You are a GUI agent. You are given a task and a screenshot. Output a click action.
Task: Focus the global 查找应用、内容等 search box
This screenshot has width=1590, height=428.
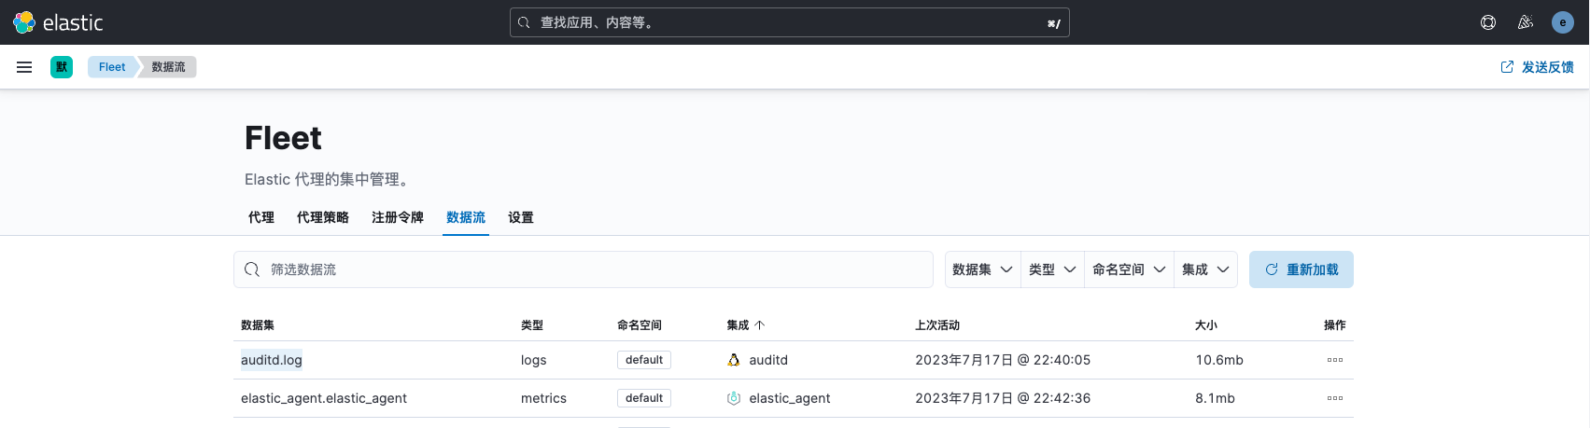coord(790,22)
